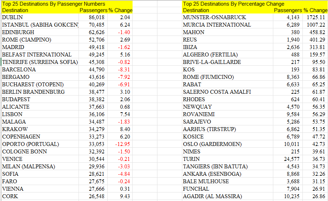Click the VENICE destination cell
328x201 pixels.
[x=40, y=159]
